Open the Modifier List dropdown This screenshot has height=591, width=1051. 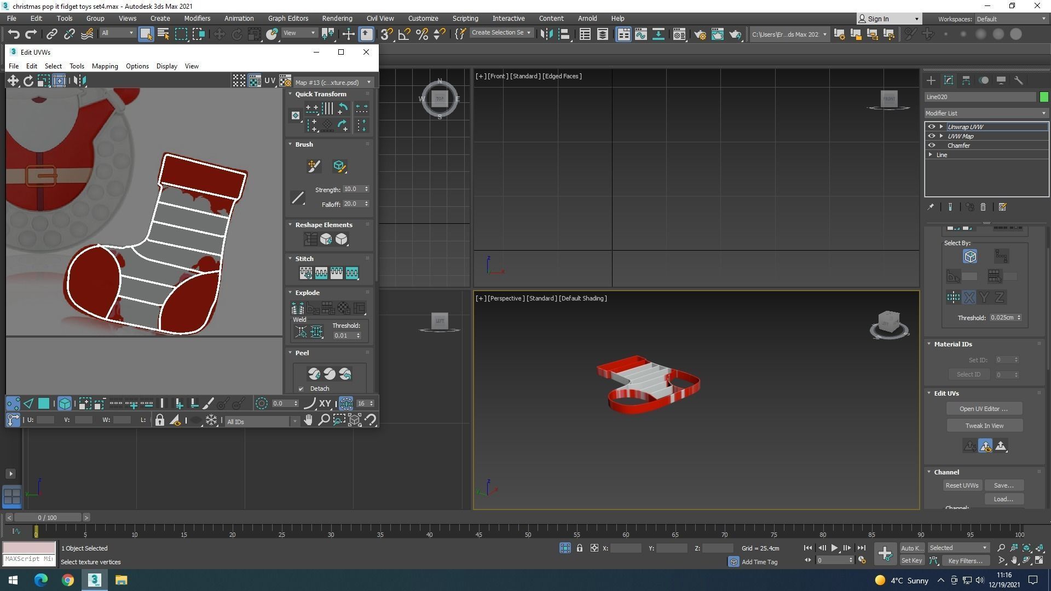click(985, 113)
